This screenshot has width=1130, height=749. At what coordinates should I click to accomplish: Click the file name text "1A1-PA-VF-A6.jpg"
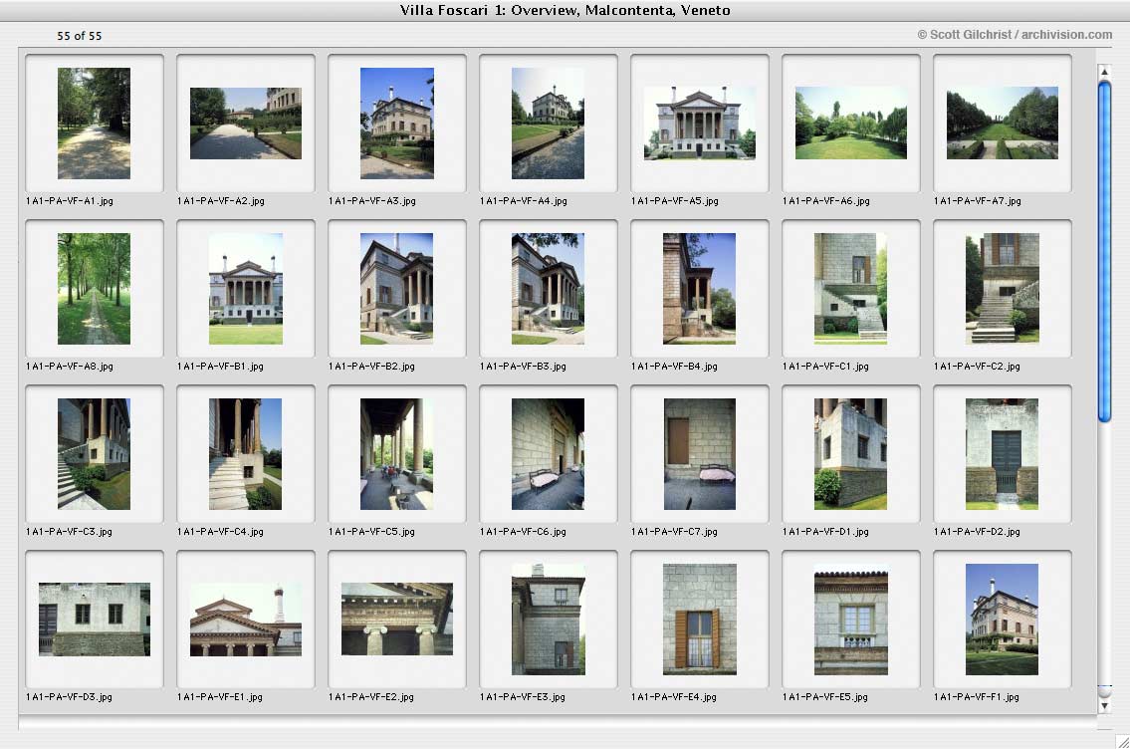pyautogui.click(x=826, y=201)
